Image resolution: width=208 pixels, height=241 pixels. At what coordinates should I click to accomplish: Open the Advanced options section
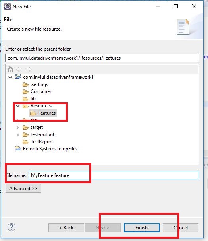pyautogui.click(x=23, y=188)
